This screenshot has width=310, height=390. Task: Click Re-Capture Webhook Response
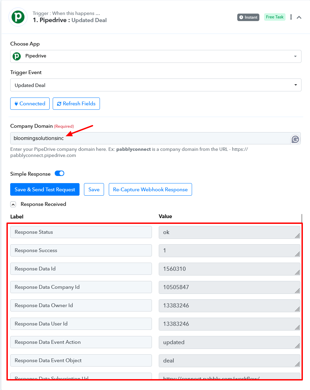(150, 190)
